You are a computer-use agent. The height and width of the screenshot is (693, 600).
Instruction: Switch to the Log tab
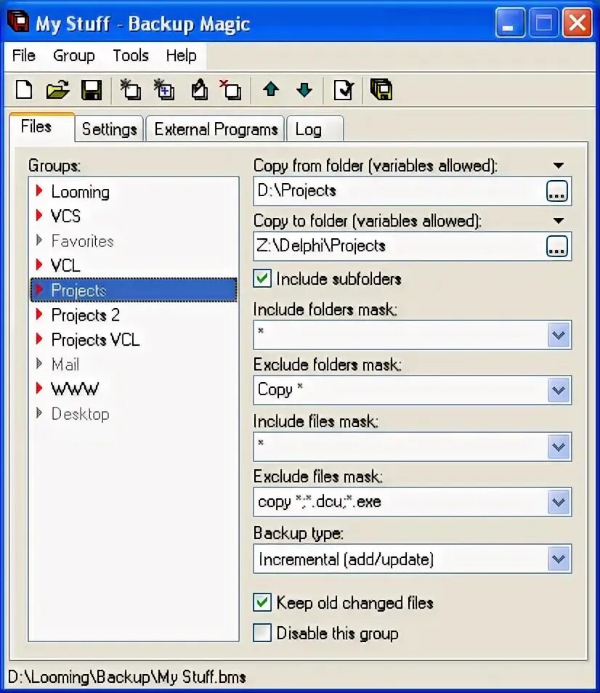315,129
